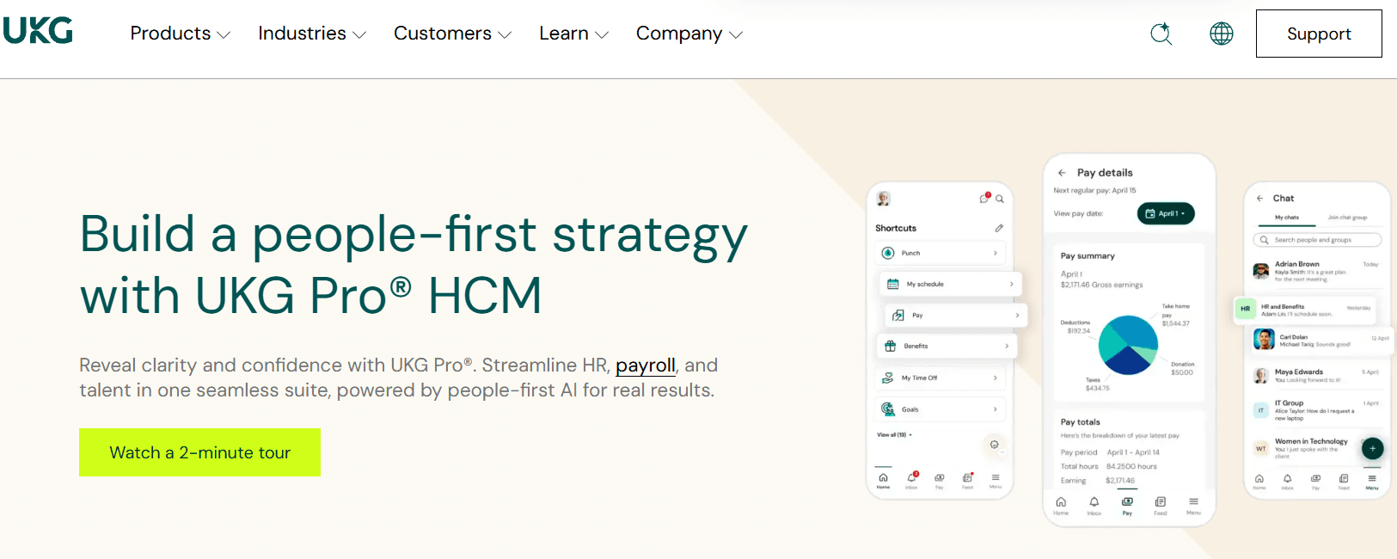The image size is (1397, 559).
Task: Click the Search people and groups field
Action: click(1317, 240)
